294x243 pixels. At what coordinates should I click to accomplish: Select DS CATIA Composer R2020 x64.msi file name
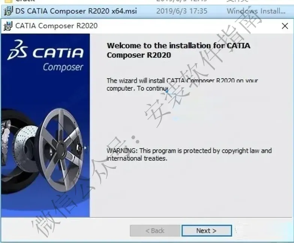coord(76,11)
